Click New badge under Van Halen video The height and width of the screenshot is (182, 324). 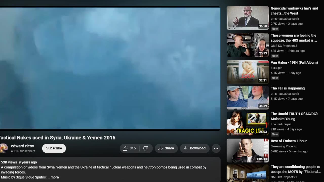click(275, 78)
